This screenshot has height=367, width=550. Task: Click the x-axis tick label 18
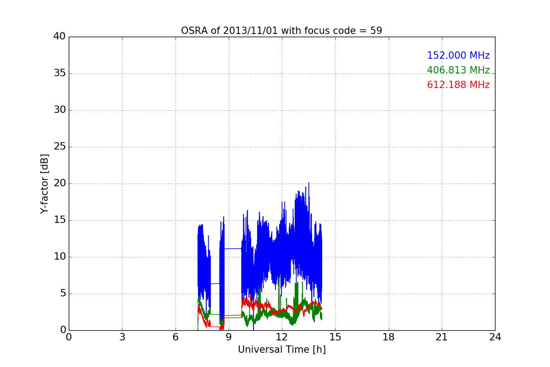pos(388,337)
